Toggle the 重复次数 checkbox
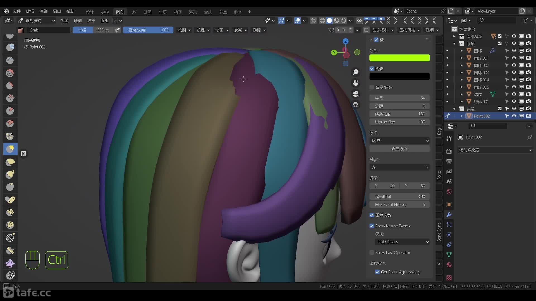The height and width of the screenshot is (301, 536). (372, 215)
